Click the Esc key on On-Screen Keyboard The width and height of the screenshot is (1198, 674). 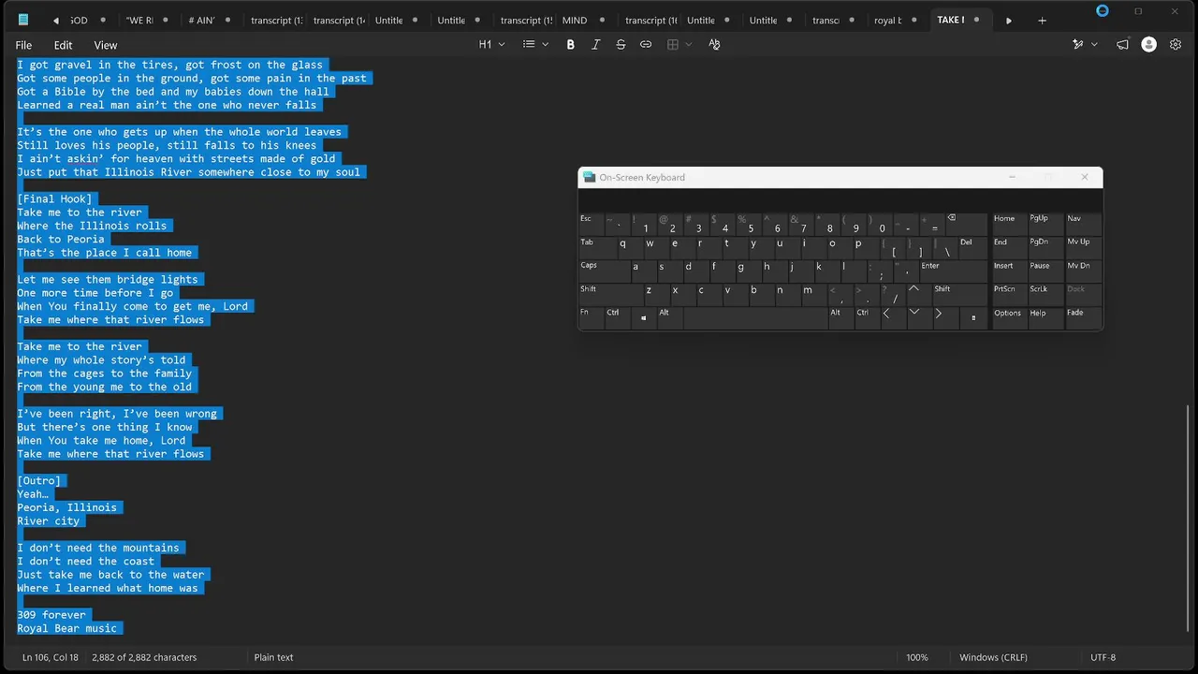pos(591,223)
